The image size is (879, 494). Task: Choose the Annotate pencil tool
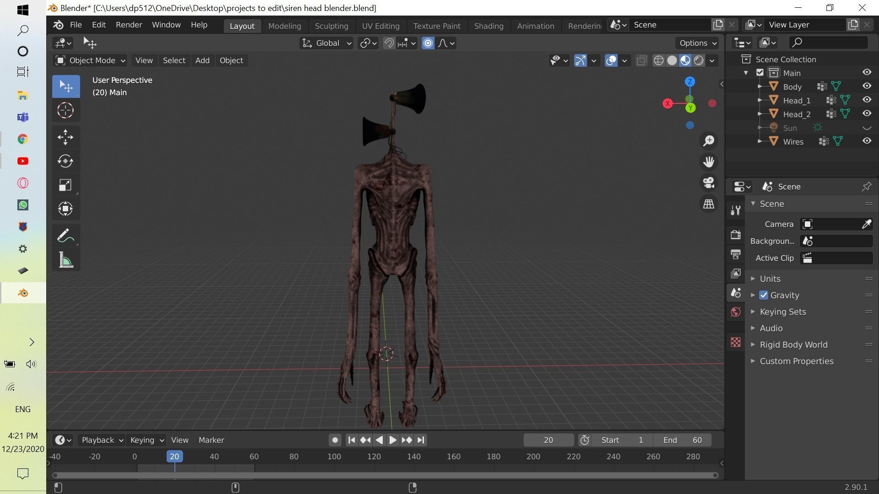coord(66,236)
